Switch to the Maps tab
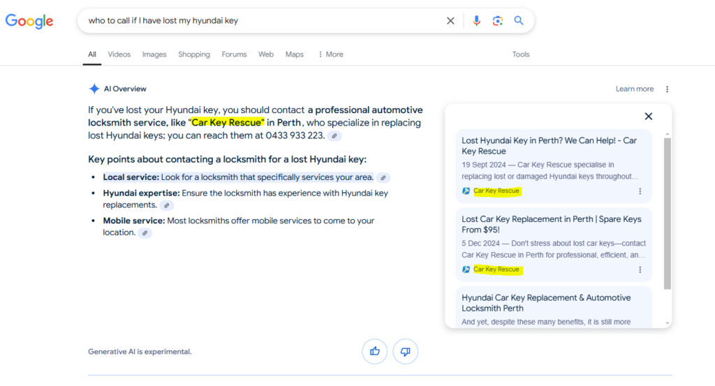715x386 pixels. point(295,54)
